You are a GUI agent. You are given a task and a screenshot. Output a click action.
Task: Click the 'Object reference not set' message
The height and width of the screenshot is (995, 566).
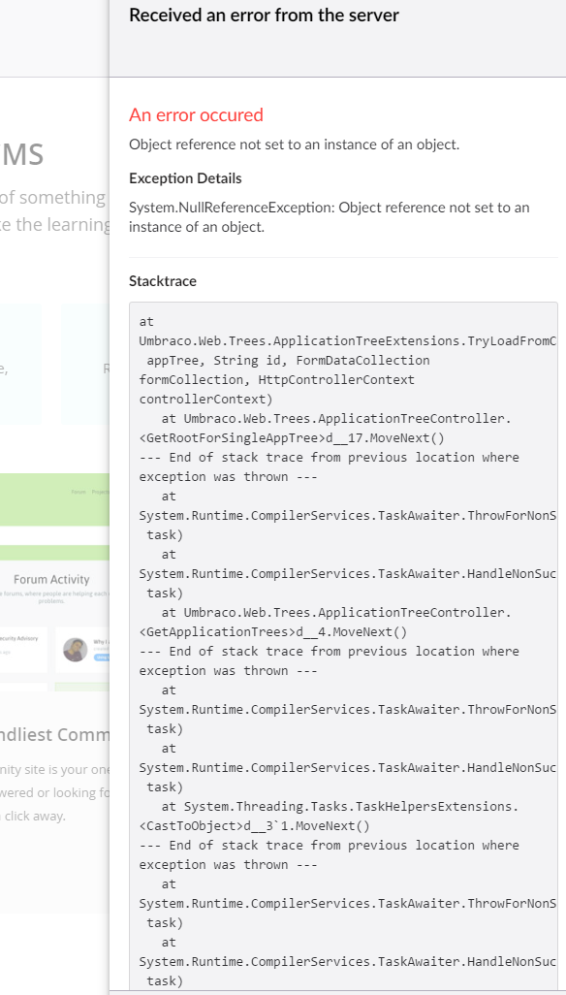pos(294,144)
